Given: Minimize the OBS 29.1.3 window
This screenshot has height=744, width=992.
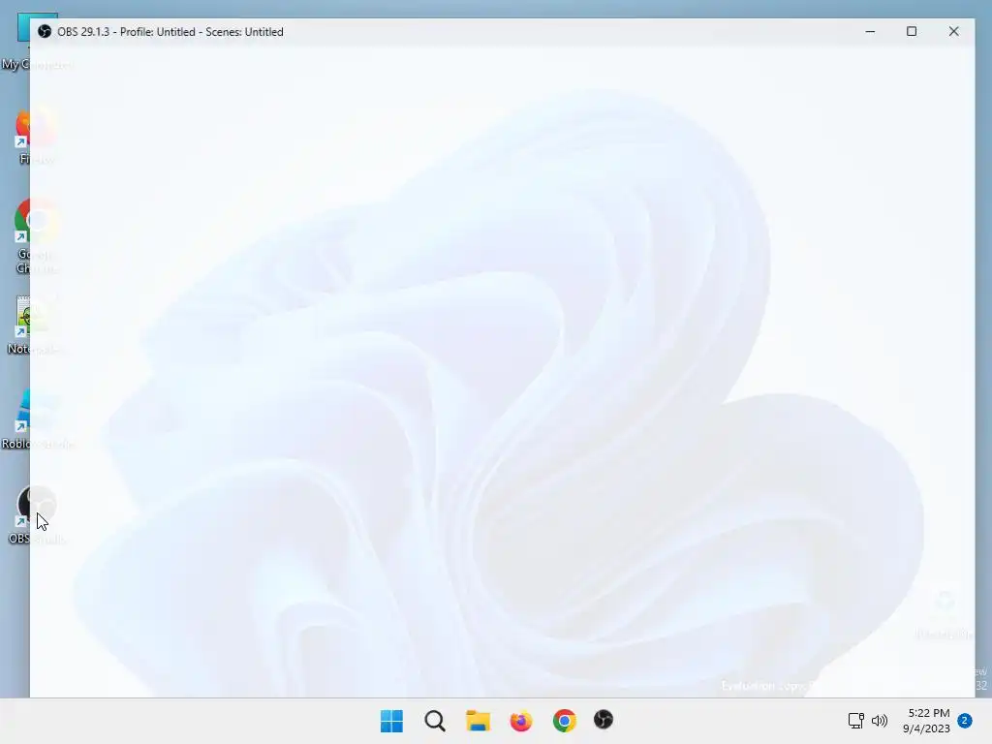Looking at the screenshot, I should click(870, 32).
